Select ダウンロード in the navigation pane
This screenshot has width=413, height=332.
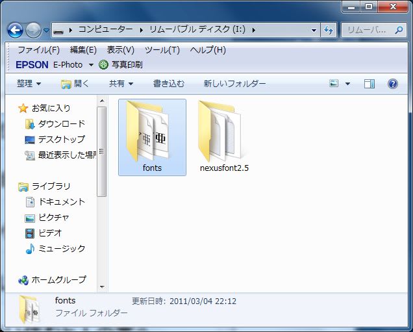(x=61, y=123)
